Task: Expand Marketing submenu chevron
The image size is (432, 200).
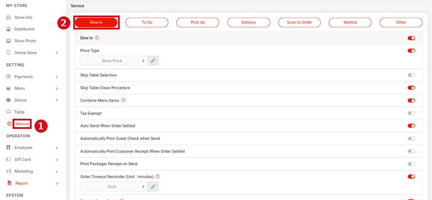Action: (57, 171)
